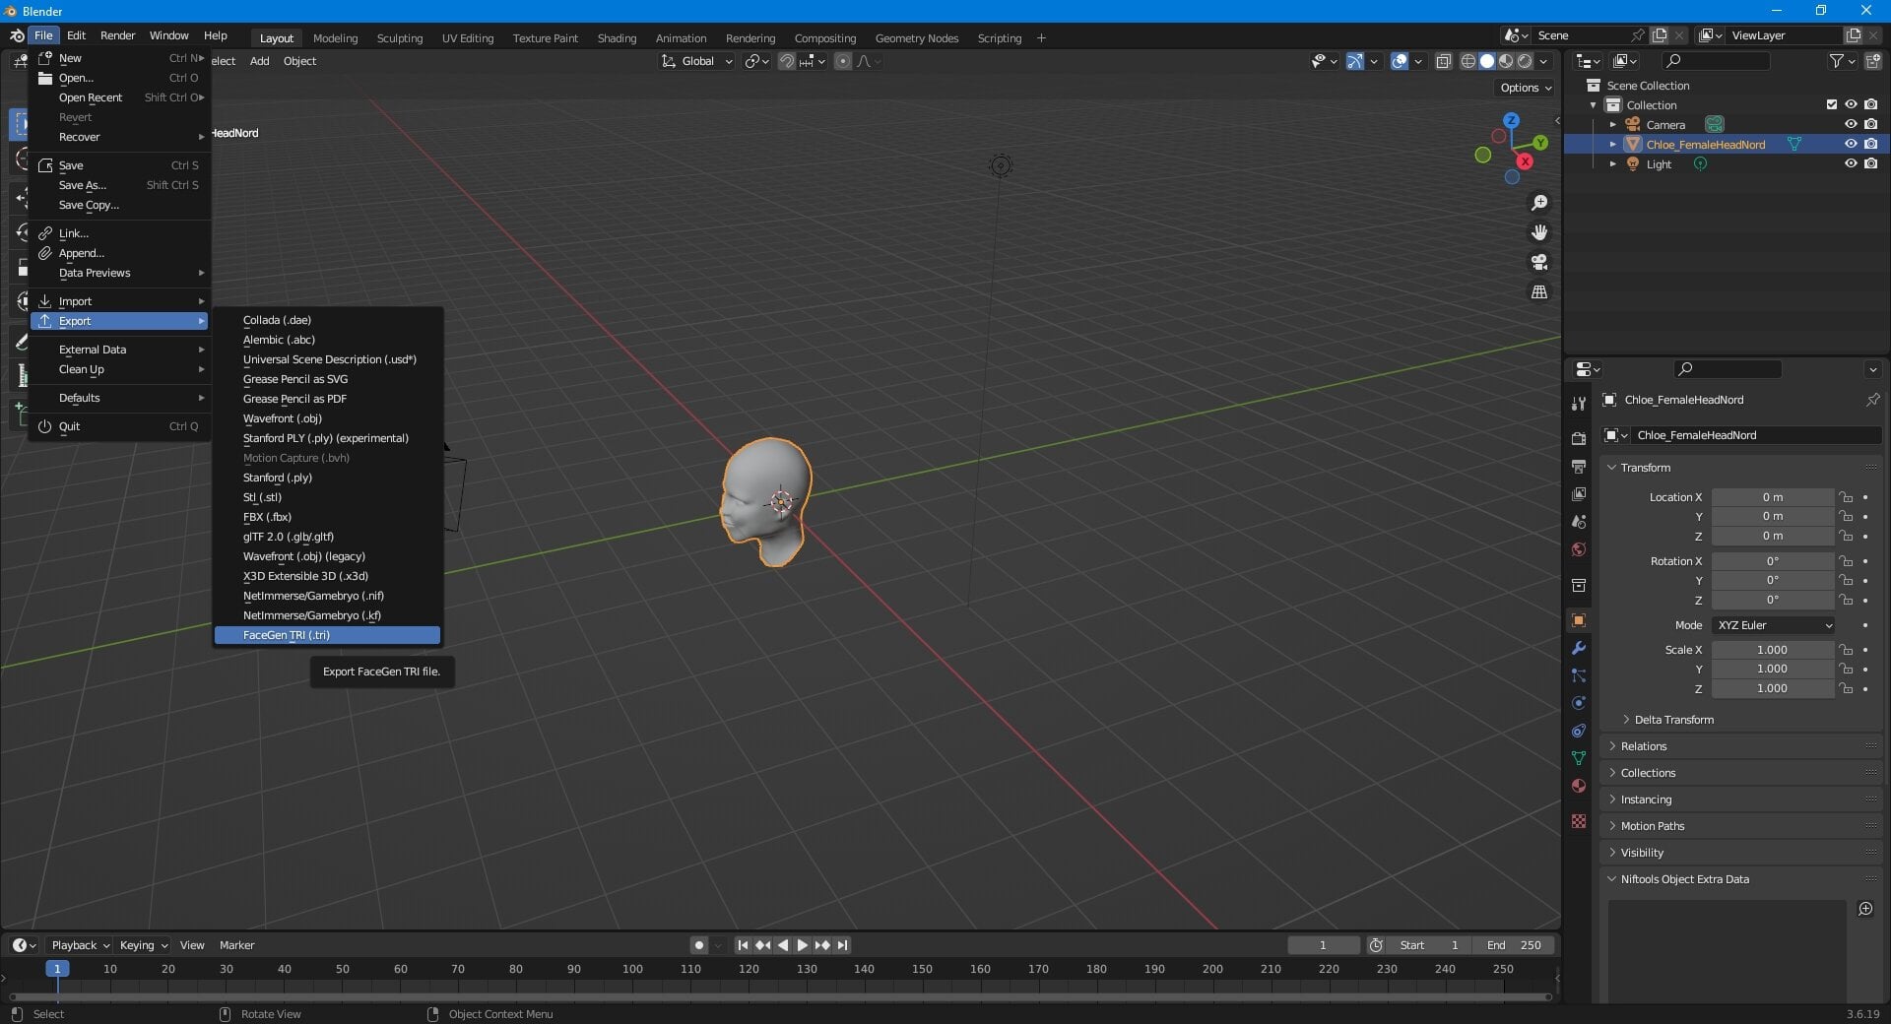1891x1024 pixels.
Task: Open the Tool settings tab in properties
Action: click(1579, 403)
